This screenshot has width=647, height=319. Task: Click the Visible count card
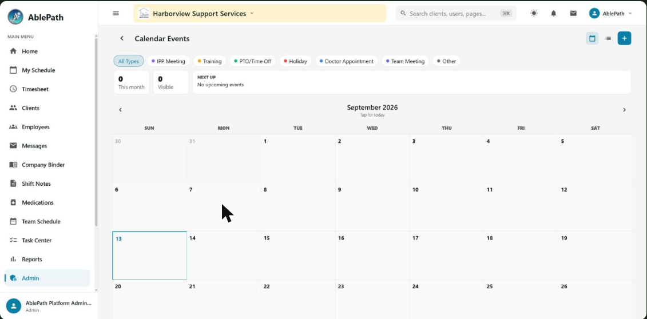pos(171,82)
